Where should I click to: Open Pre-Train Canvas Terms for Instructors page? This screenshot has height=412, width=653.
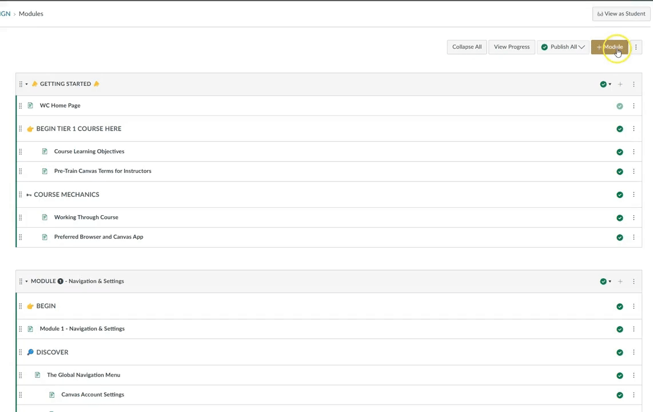pyautogui.click(x=102, y=171)
